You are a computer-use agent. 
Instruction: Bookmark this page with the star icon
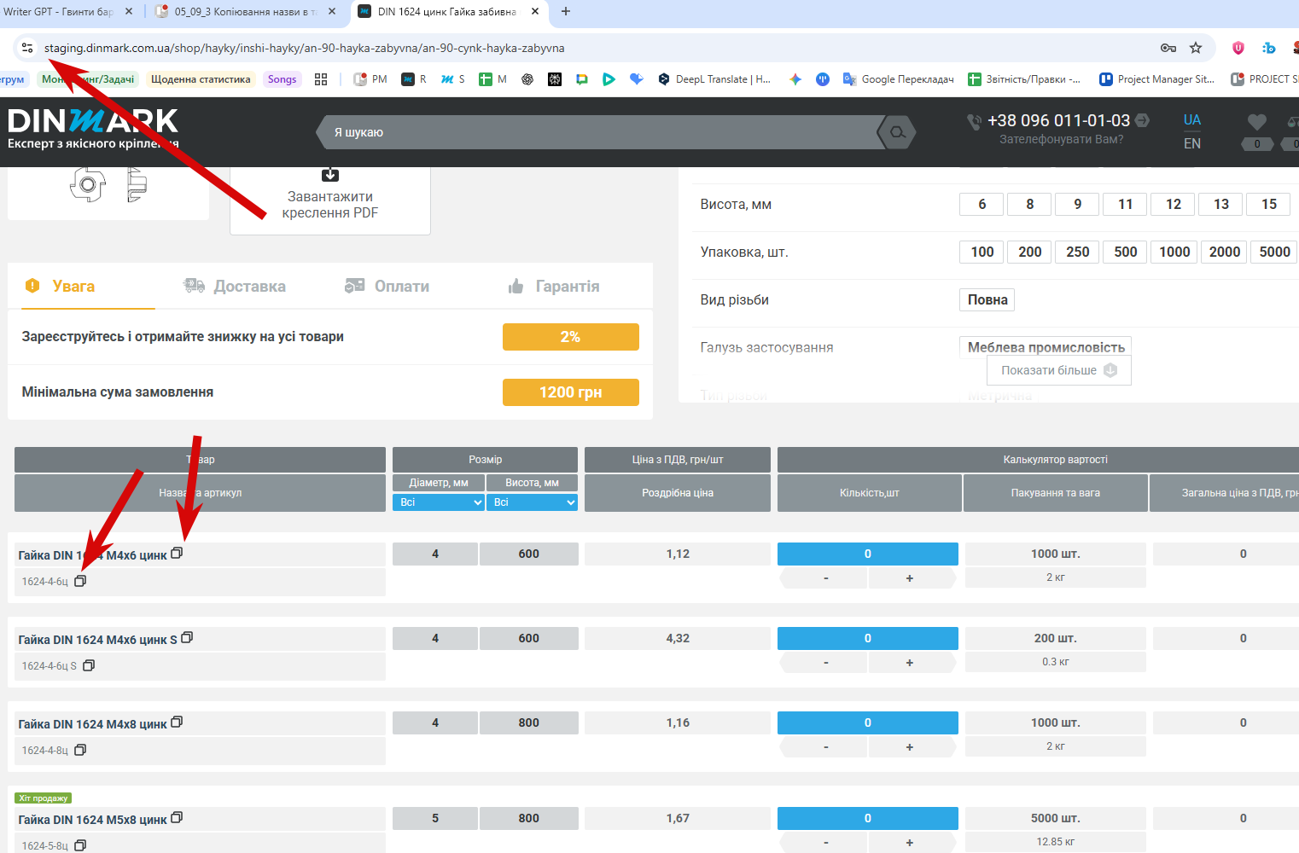[1196, 48]
